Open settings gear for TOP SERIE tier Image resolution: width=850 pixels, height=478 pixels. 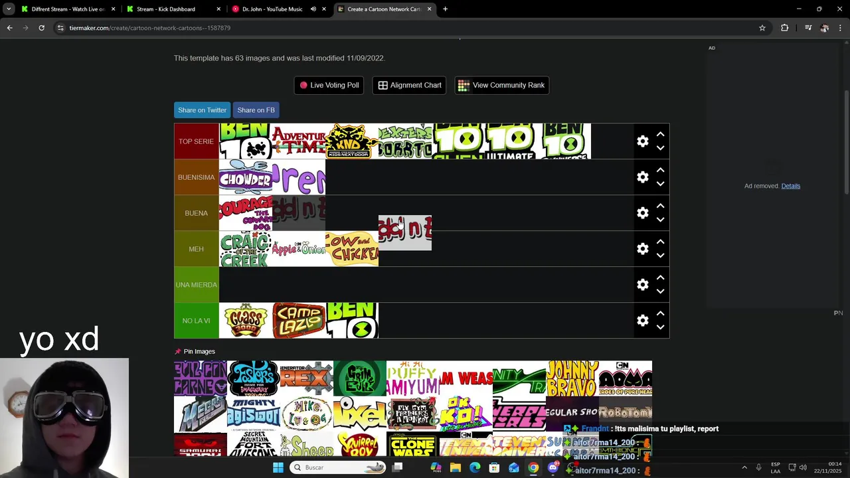[x=642, y=141]
